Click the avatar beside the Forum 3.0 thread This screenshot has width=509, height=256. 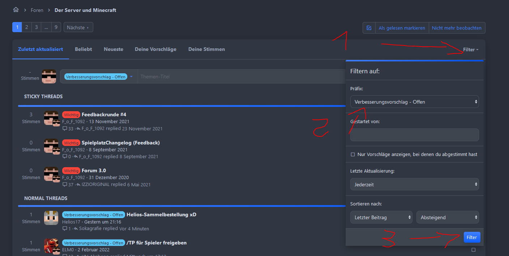click(51, 174)
